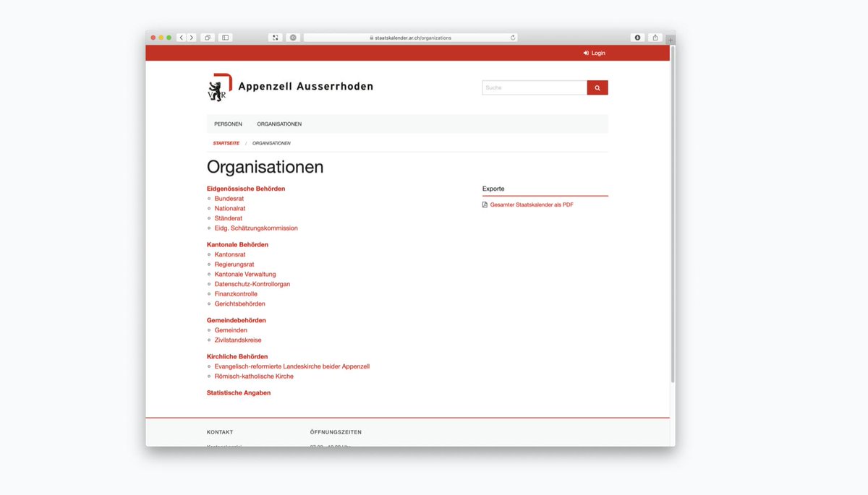Open the Gemeindebehörden heading link
Image resolution: width=868 pixels, height=495 pixels.
(x=237, y=320)
